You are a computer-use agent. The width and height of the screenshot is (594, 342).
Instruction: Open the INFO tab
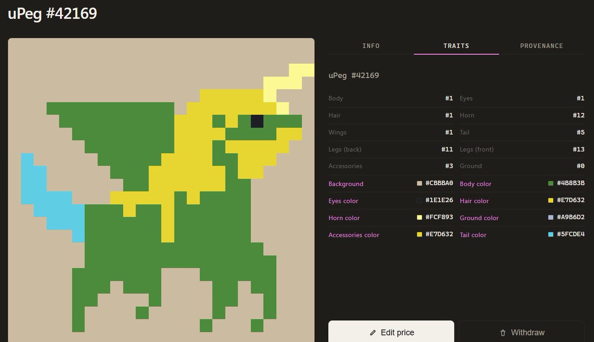pos(371,46)
